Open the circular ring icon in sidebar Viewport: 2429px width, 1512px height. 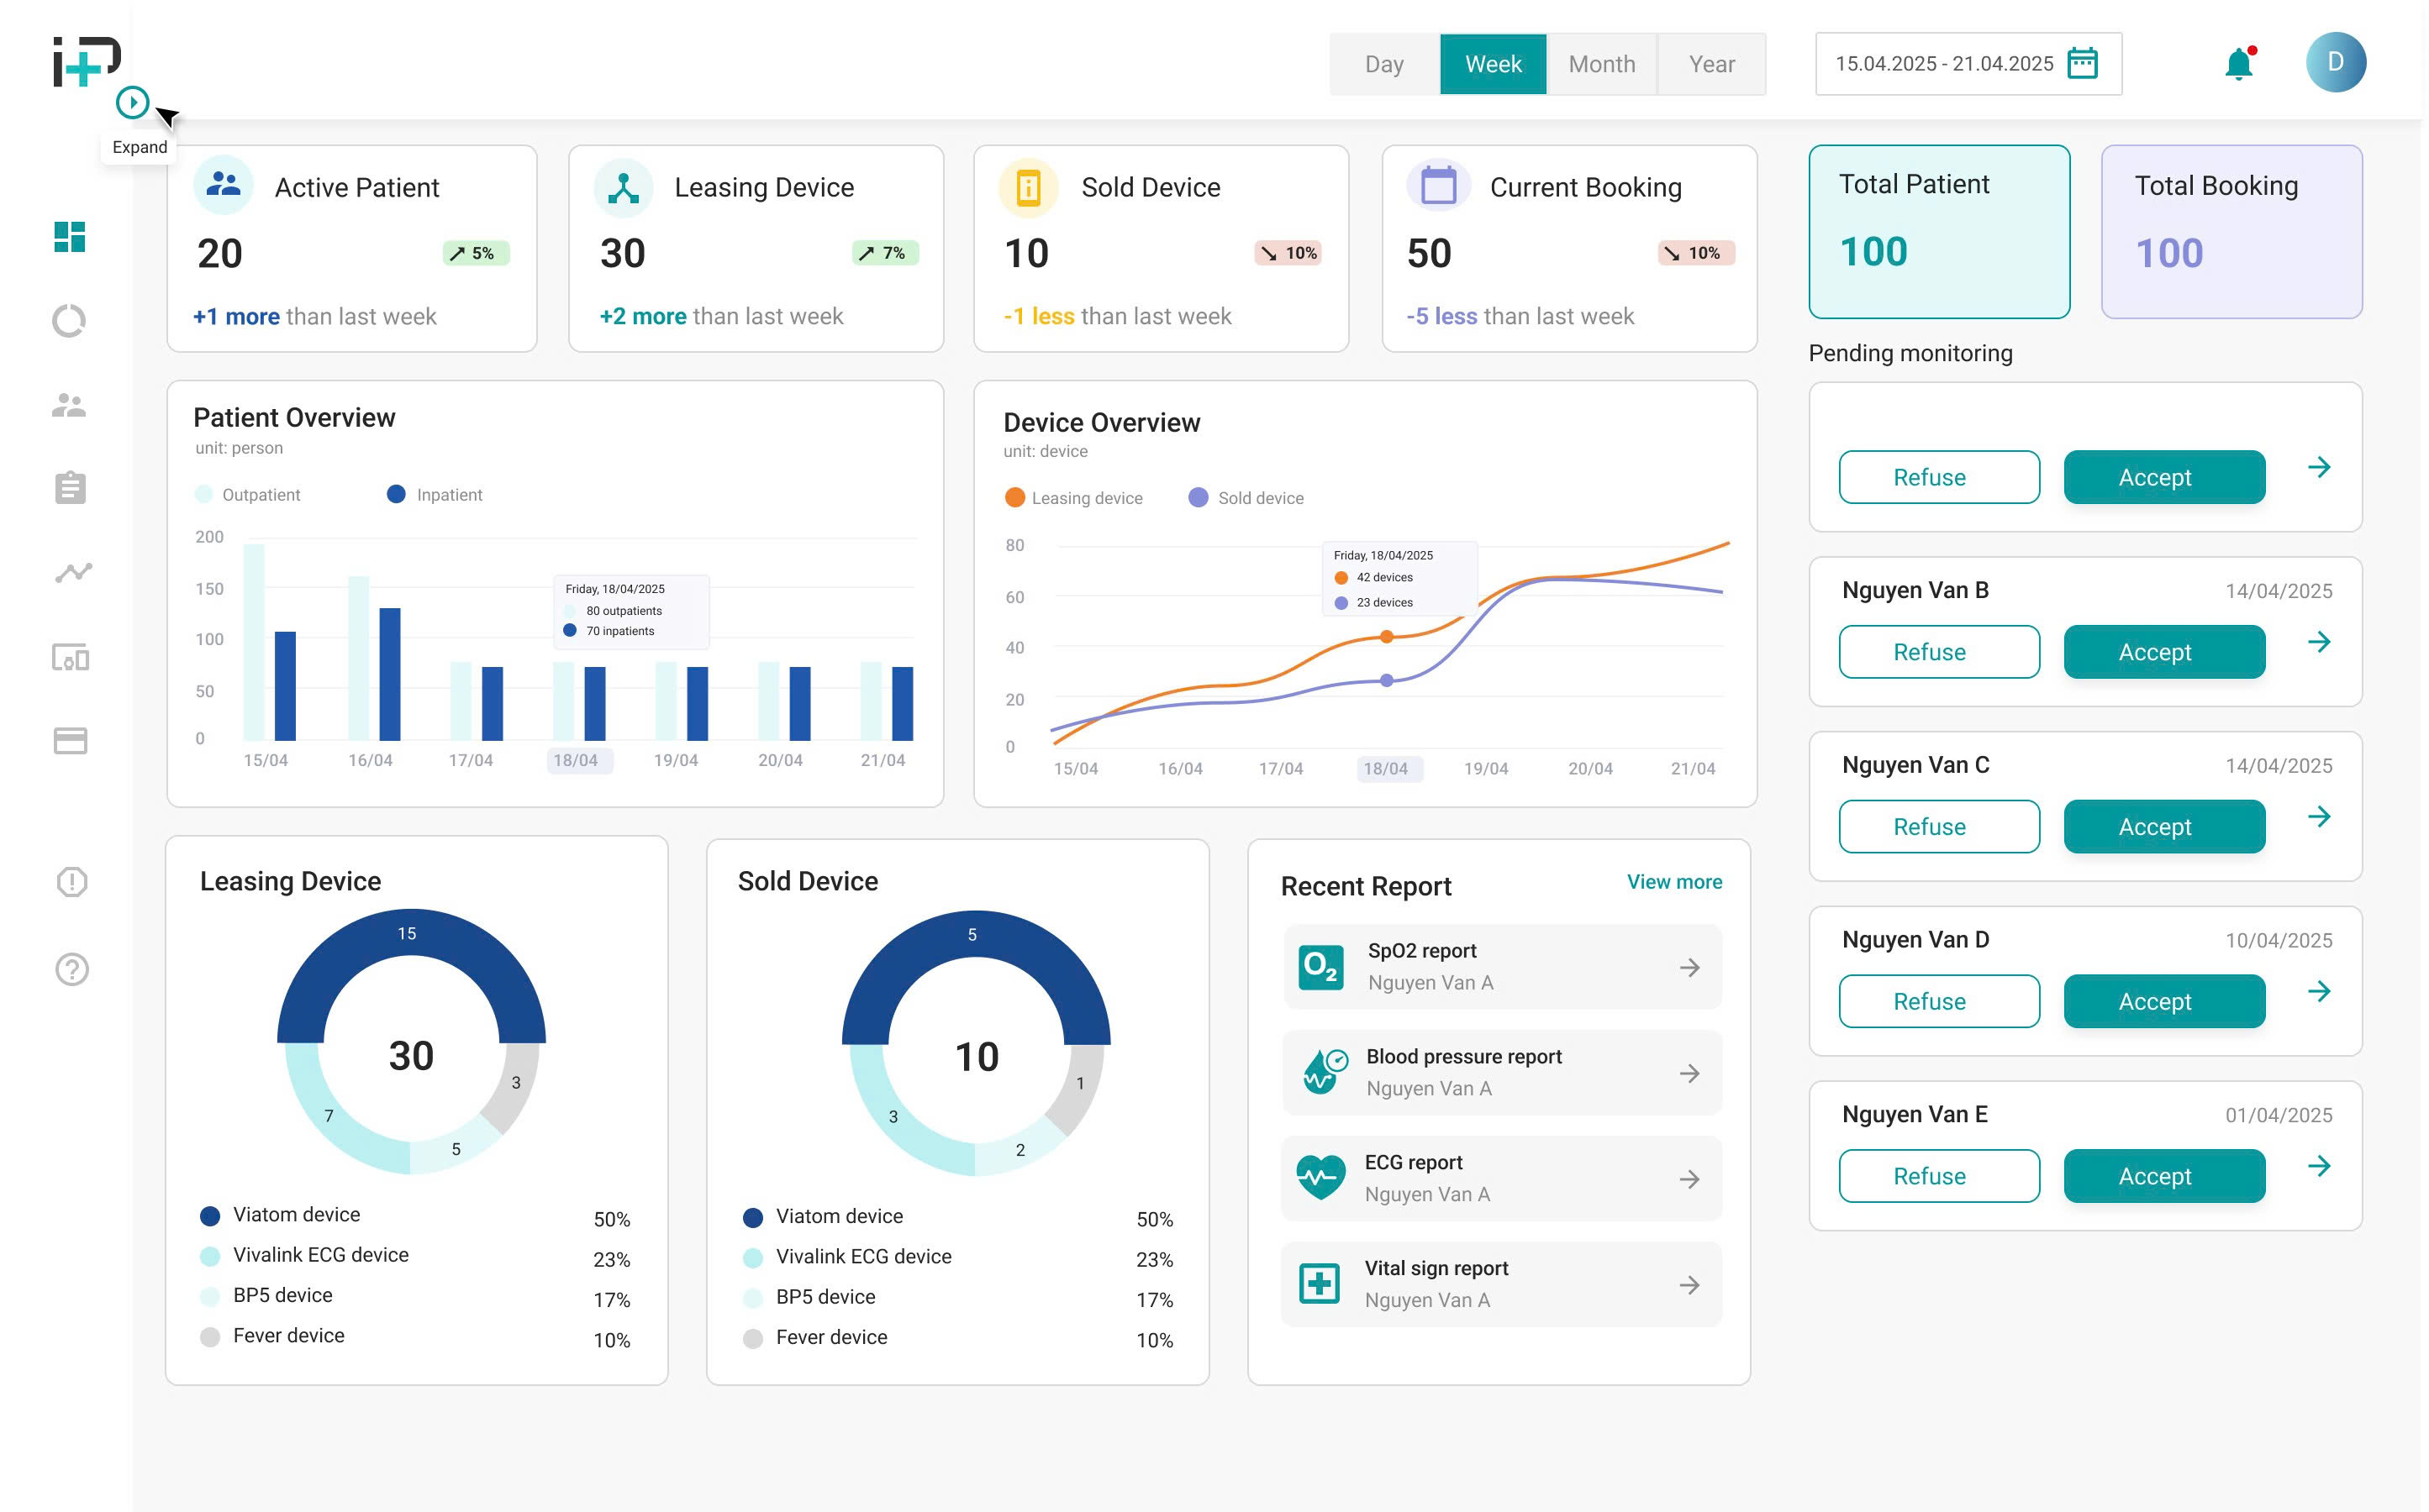coord(69,321)
